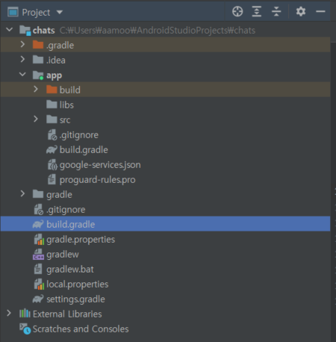Expand the gradle folder
This screenshot has height=342, width=336.
22,193
